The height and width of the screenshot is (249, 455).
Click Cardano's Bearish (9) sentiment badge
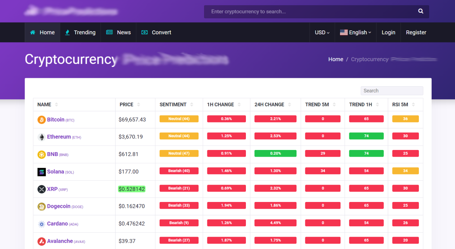[x=179, y=223]
